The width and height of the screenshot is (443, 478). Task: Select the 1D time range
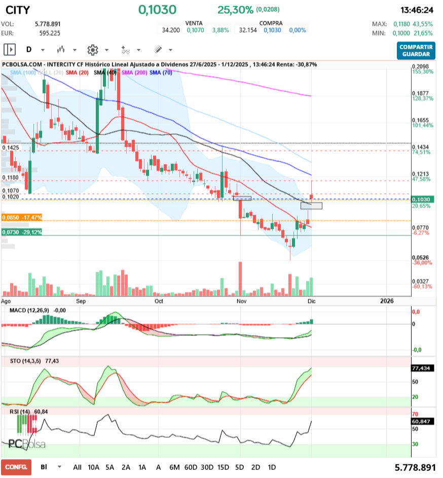pos(272,467)
